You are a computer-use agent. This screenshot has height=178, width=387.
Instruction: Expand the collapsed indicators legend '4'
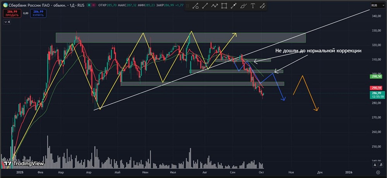click(7, 22)
